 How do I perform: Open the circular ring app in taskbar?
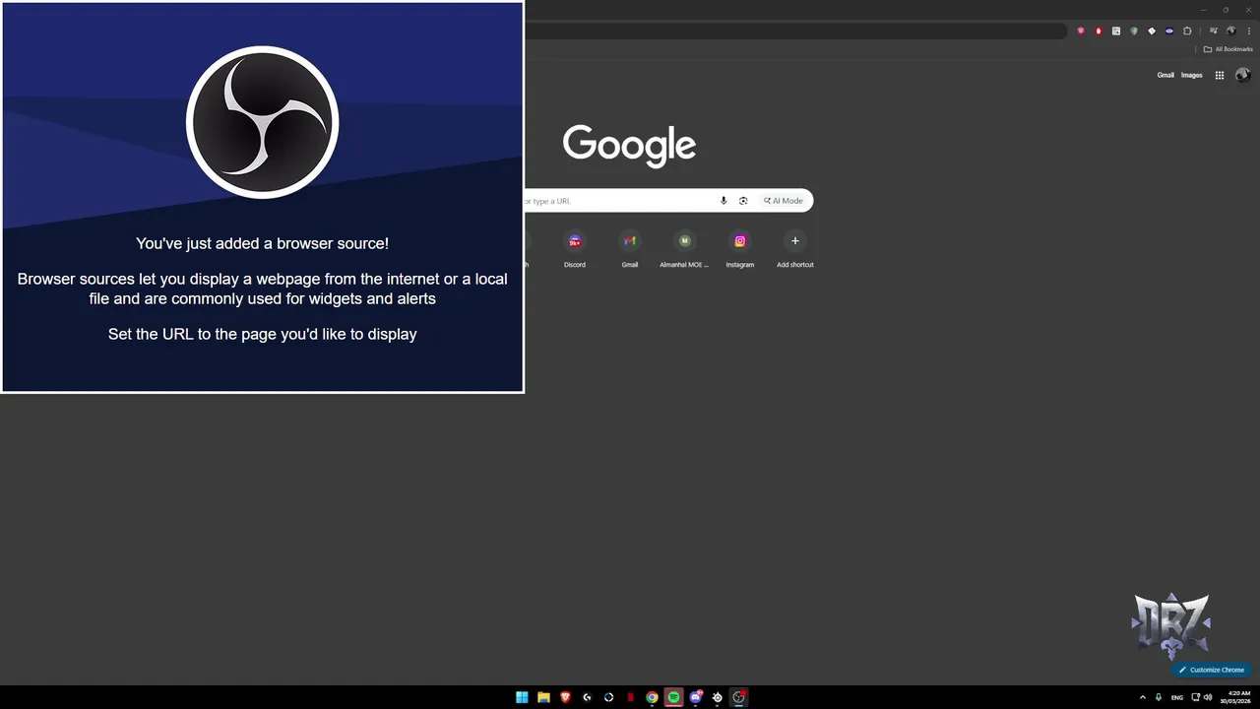pos(608,697)
